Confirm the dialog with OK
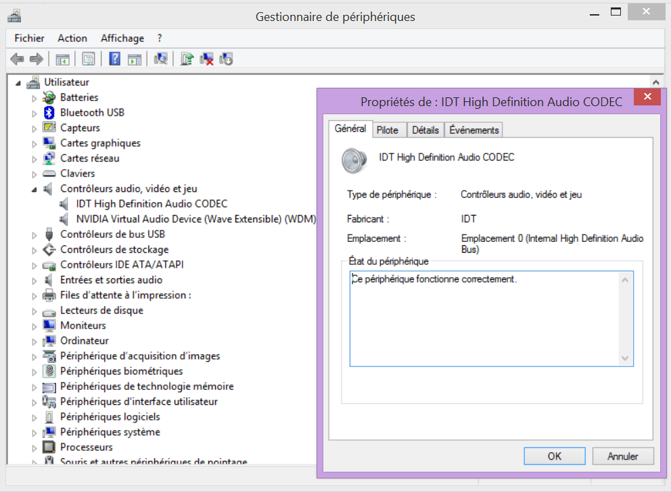This screenshot has height=492, width=671. pyautogui.click(x=554, y=456)
